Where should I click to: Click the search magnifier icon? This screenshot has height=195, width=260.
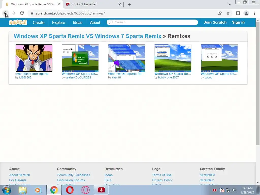click(111, 22)
